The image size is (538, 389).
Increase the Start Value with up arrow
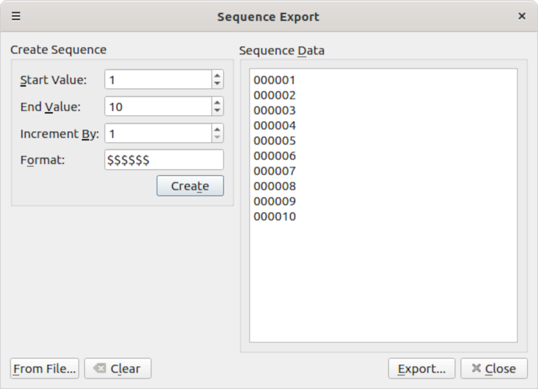click(217, 75)
